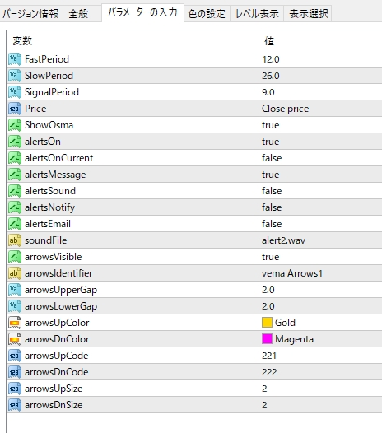Click the alertsEmail boolean icon
Viewport: 382px width, 433px height.
pyautogui.click(x=14, y=224)
